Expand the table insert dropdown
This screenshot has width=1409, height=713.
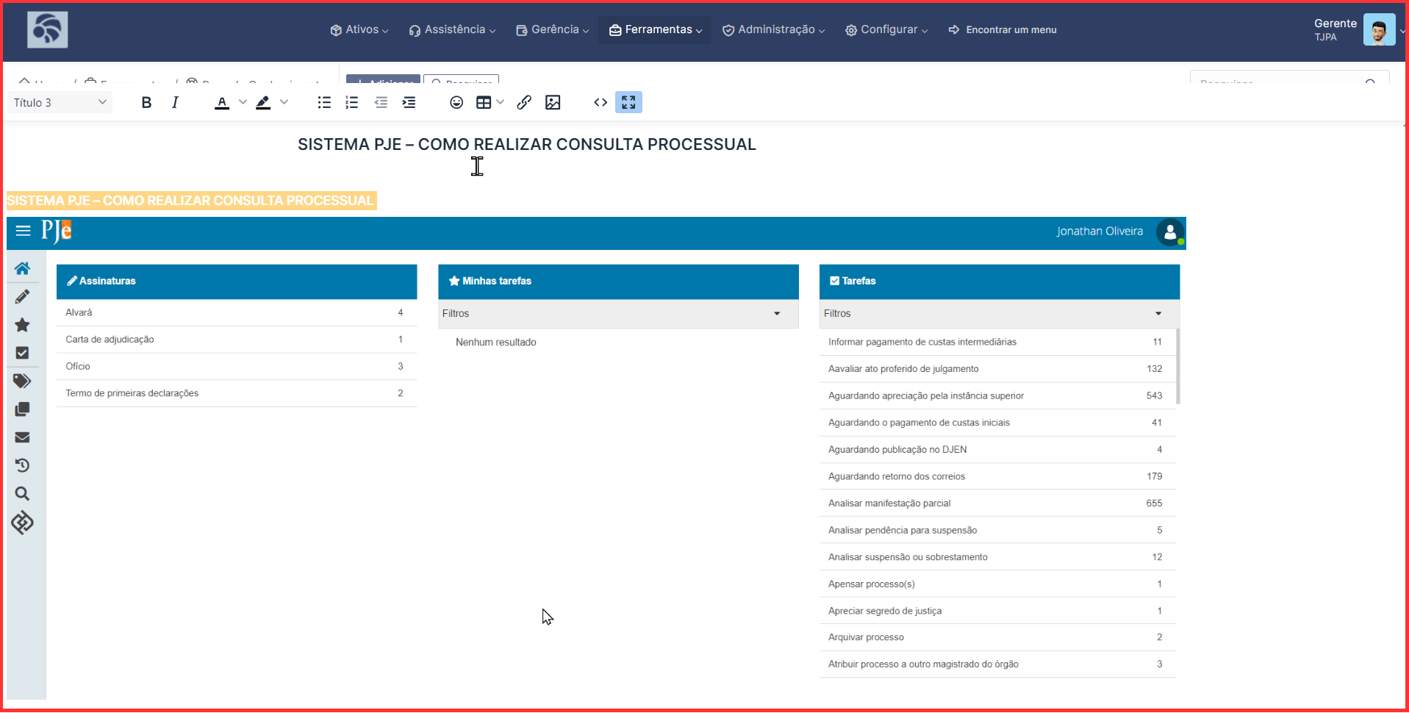tap(501, 102)
